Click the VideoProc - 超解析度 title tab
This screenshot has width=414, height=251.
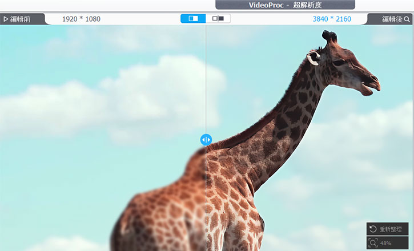pyautogui.click(x=285, y=5)
